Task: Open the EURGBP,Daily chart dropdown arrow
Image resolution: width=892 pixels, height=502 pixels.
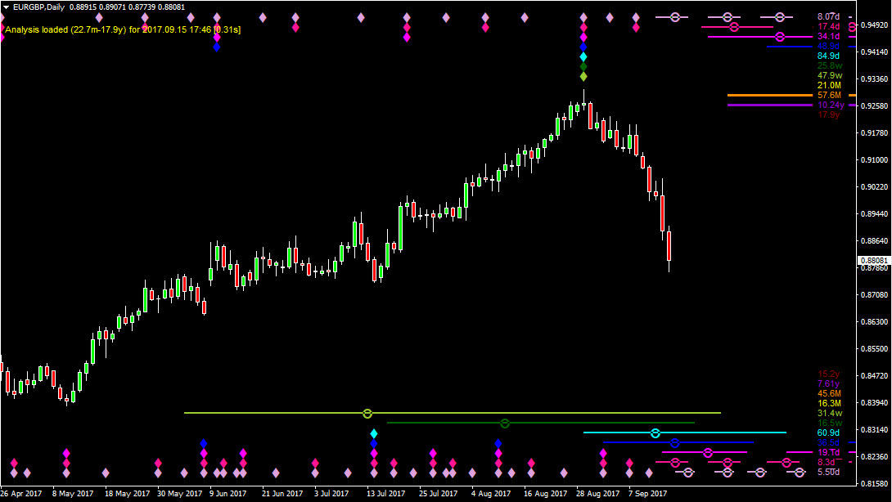Action: [x=6, y=7]
